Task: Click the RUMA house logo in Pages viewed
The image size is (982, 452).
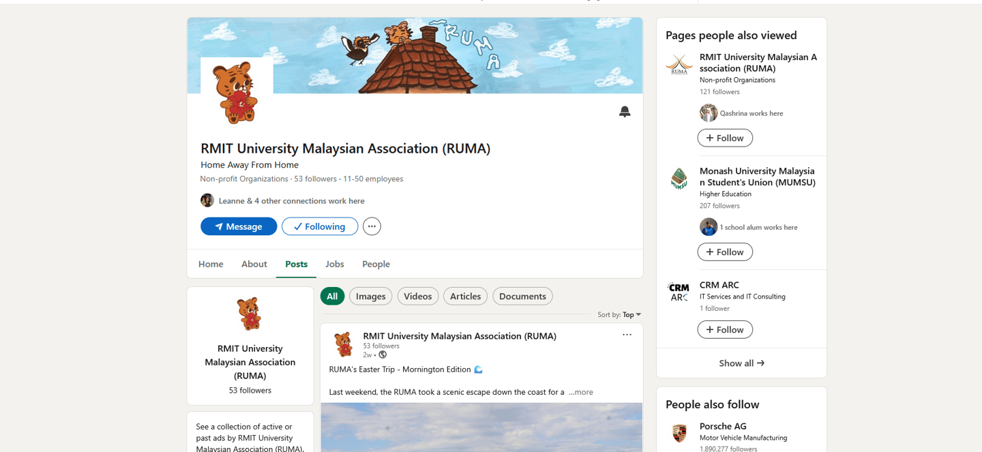Action: pyautogui.click(x=679, y=65)
